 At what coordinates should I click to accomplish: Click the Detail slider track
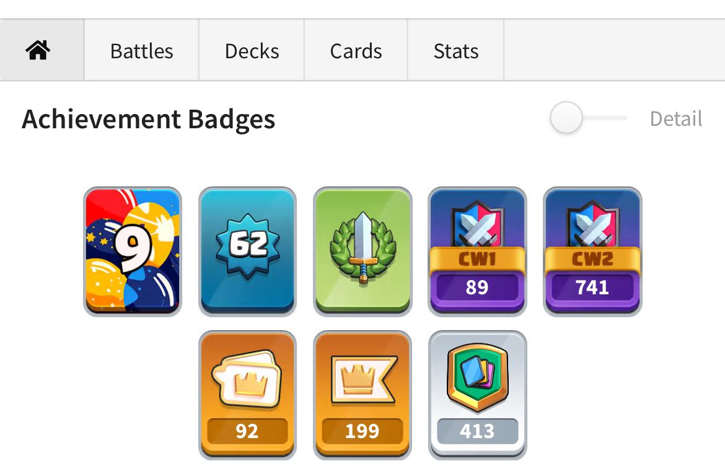pyautogui.click(x=604, y=118)
